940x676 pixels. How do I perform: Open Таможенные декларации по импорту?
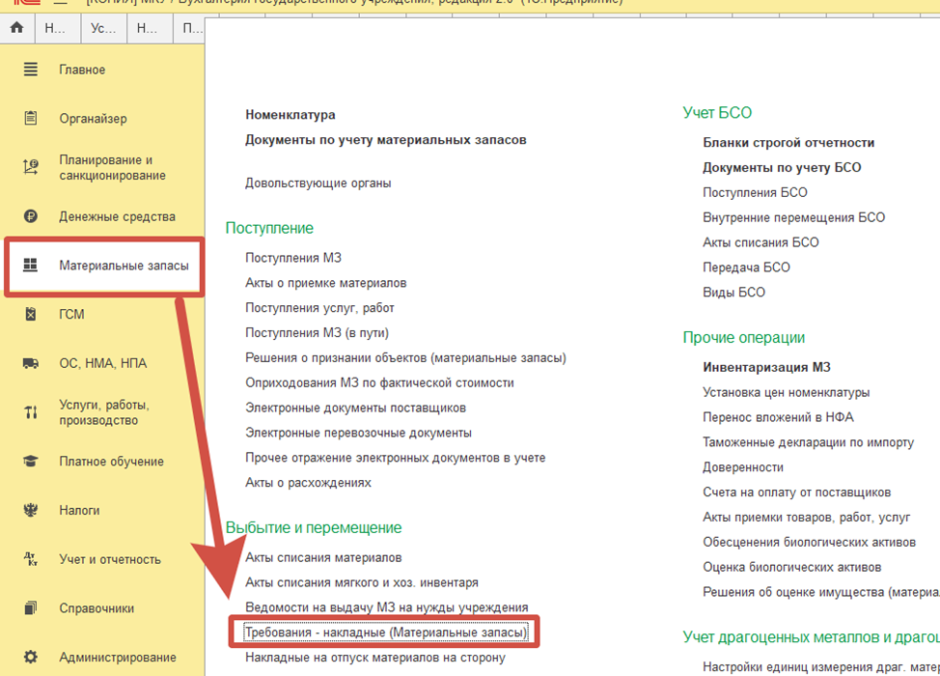[808, 442]
